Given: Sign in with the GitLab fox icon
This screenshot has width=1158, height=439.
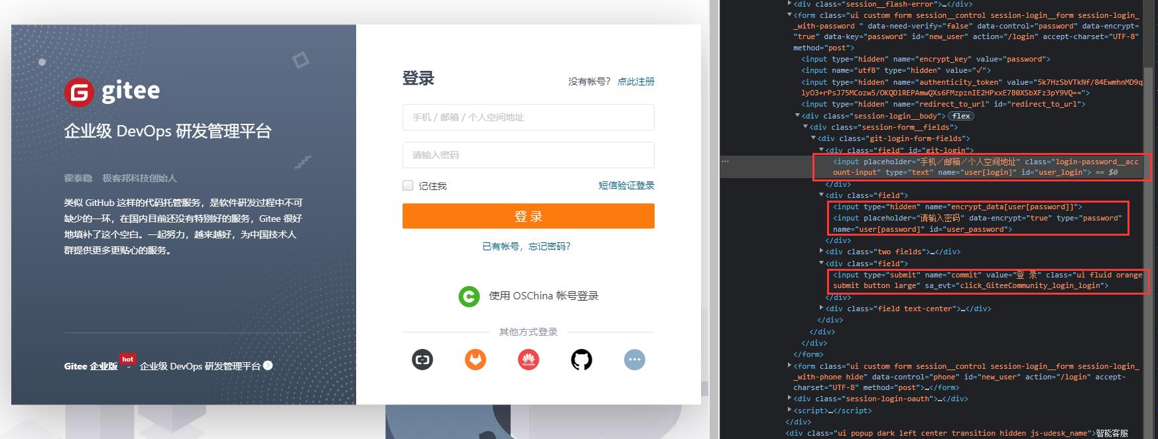Looking at the screenshot, I should click(x=475, y=360).
